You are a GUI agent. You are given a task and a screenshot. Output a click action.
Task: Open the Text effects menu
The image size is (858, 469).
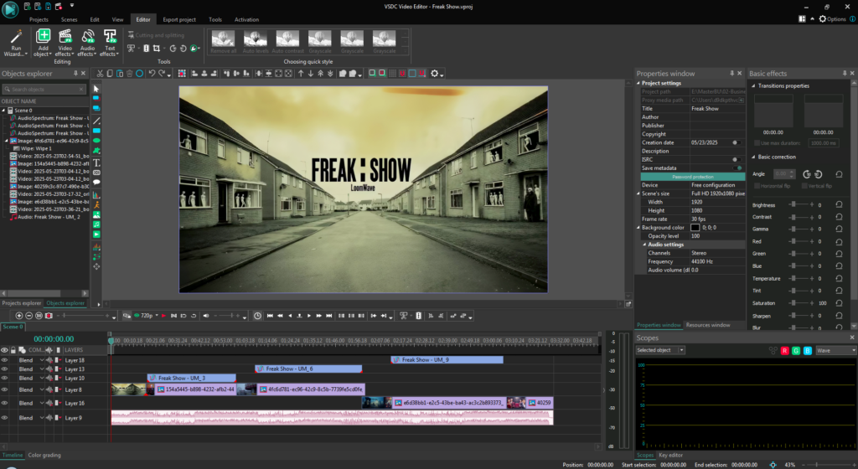coord(110,43)
